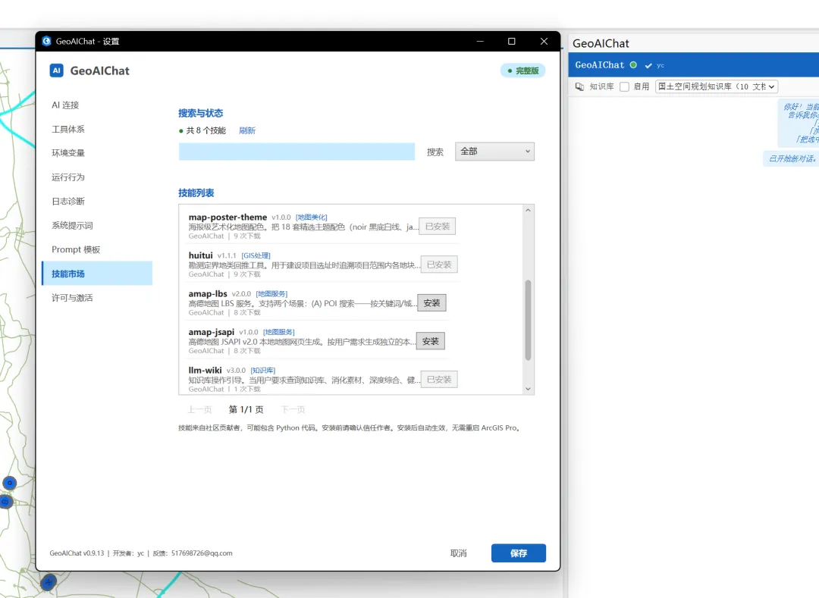The width and height of the screenshot is (819, 598).
Task: Open the Prompt 模板 settings section
Action: [x=76, y=249]
